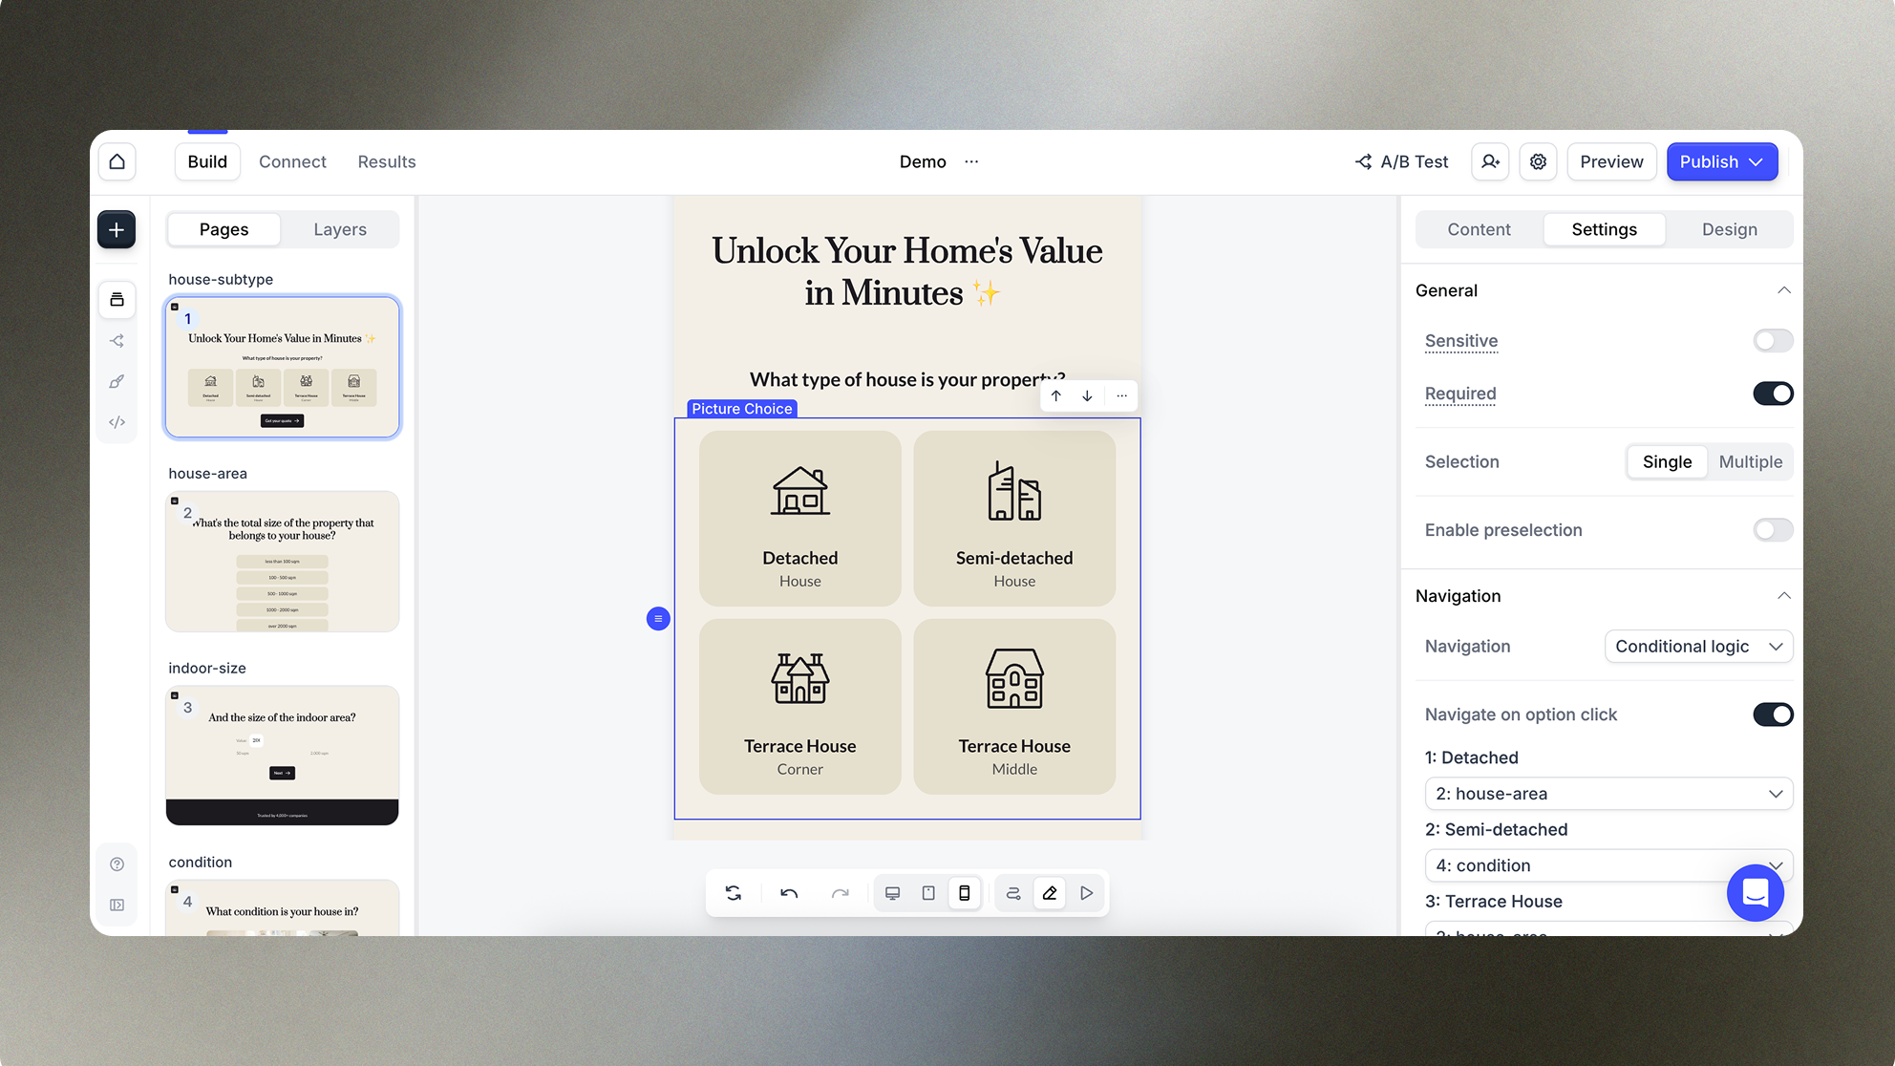Open the Detached destination house-area dropdown
Image resolution: width=1895 pixels, height=1066 pixels.
pos(1608,794)
